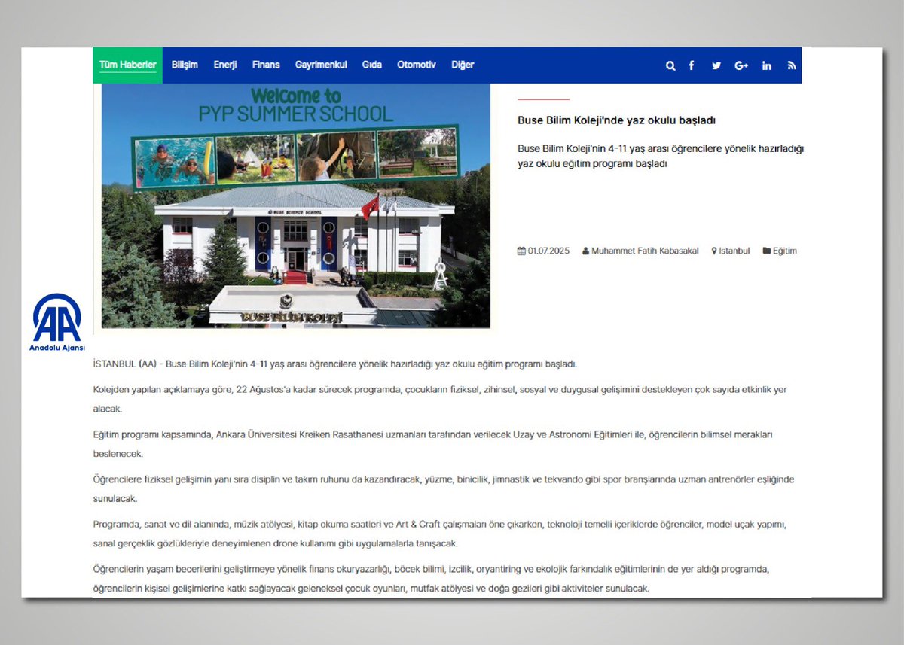The height and width of the screenshot is (645, 904).
Task: Open the Otomotiv menu item
Action: click(417, 65)
